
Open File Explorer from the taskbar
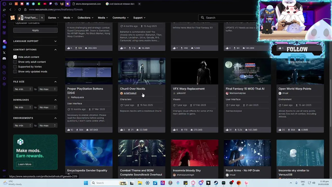point(140,183)
